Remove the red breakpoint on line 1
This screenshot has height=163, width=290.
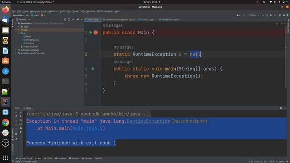pyautogui.click(x=96, y=33)
